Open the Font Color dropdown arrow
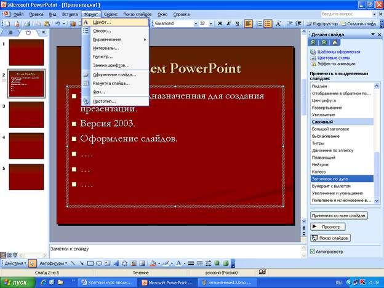This screenshot has height=288, width=384. coord(185,263)
